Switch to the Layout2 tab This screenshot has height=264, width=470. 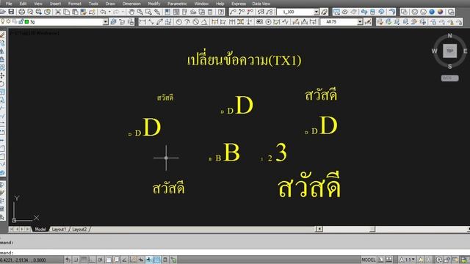(79, 230)
